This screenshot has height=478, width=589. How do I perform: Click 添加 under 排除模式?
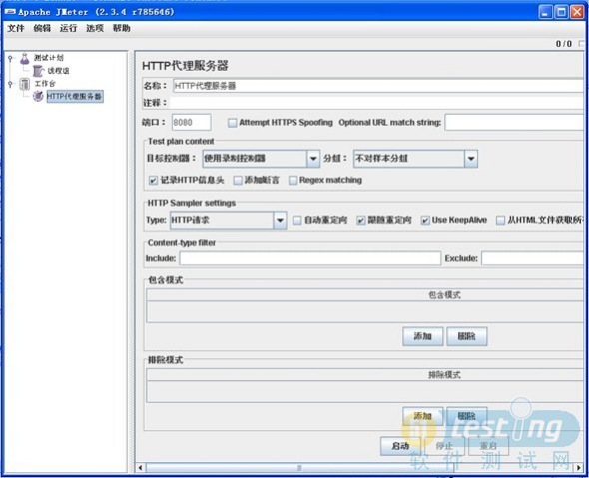click(423, 416)
